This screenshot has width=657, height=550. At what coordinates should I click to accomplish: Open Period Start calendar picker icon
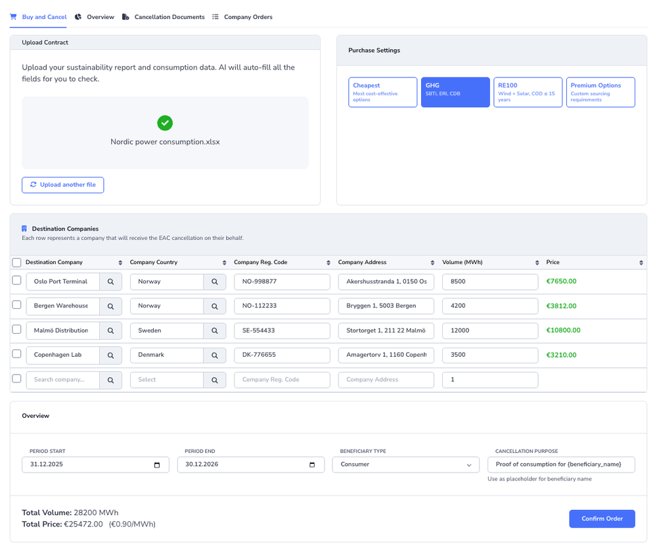157,465
